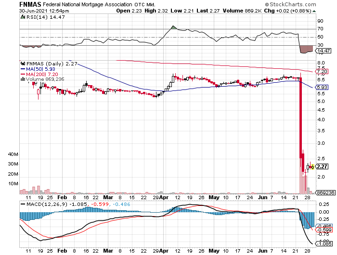Viewport: 337px width, 255px height.
Task: Click the 40M volume axis label
Action: 13,154
